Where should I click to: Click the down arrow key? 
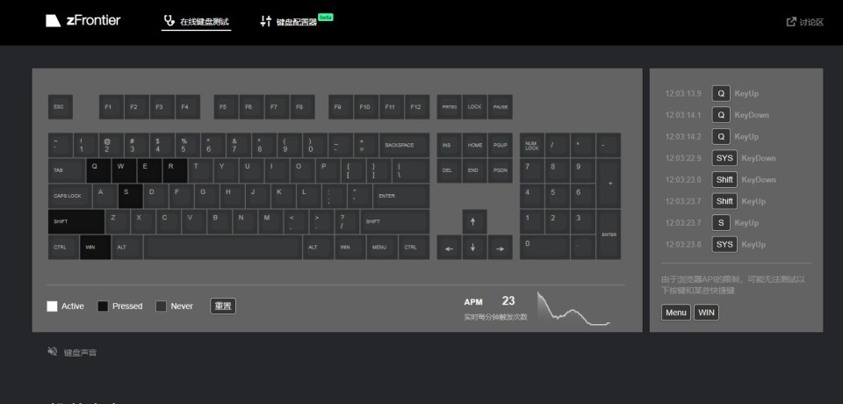point(474,248)
